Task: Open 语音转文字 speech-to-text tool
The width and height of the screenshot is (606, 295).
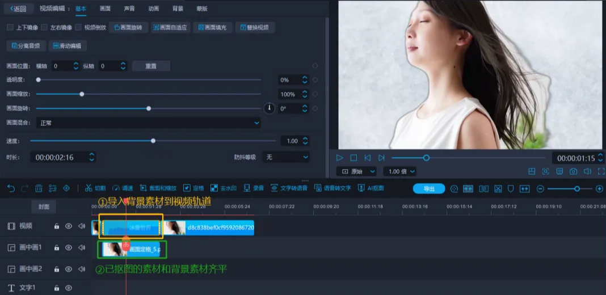Action: [333, 188]
